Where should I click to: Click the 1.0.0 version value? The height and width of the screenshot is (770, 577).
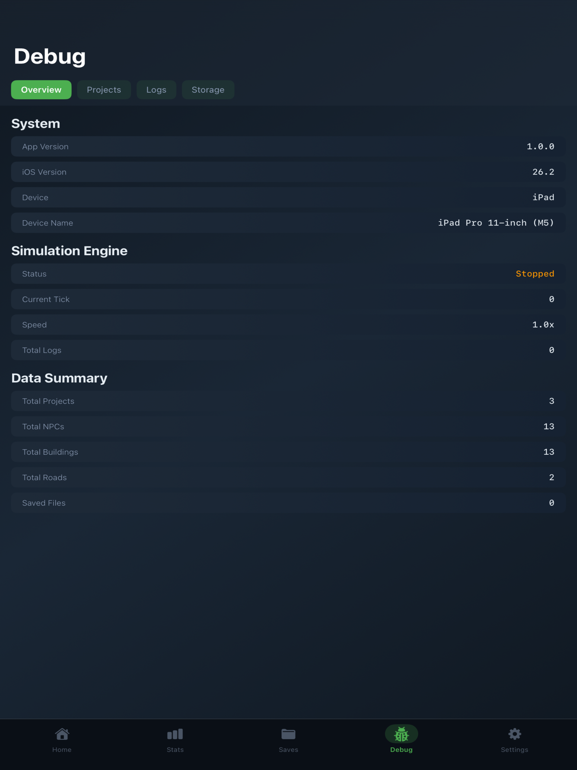[540, 147]
